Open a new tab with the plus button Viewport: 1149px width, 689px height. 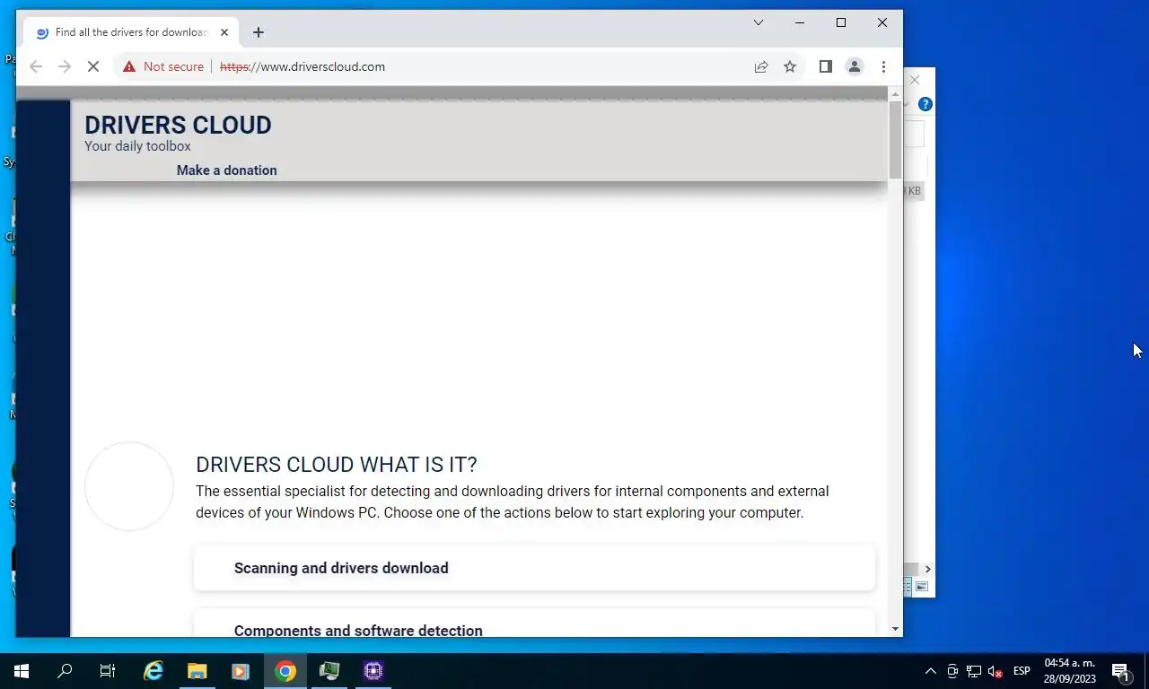pyautogui.click(x=259, y=32)
